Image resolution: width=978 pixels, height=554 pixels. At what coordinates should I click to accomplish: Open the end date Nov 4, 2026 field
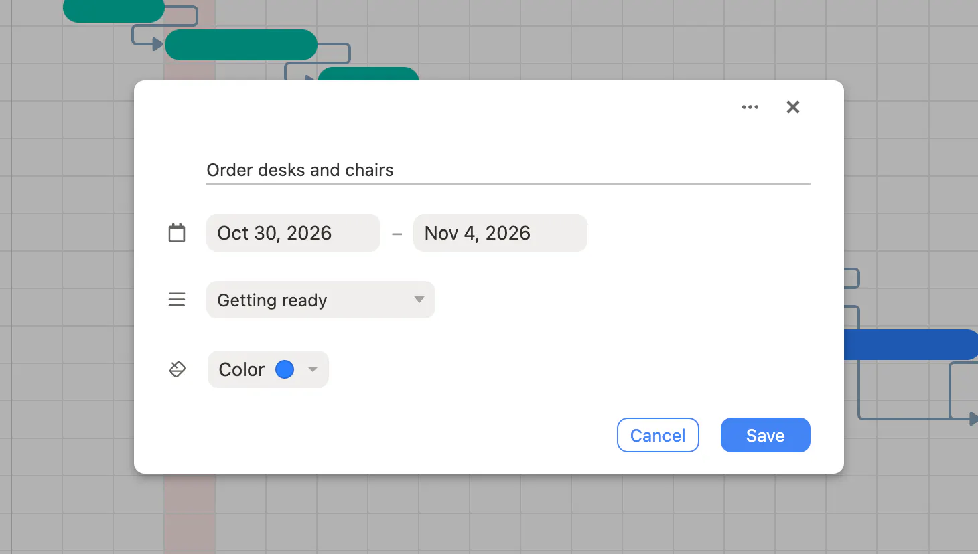500,233
